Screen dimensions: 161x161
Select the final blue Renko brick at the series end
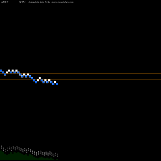click(x=57, y=84)
